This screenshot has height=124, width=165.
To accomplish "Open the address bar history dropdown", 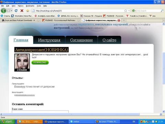I will coord(129,11).
